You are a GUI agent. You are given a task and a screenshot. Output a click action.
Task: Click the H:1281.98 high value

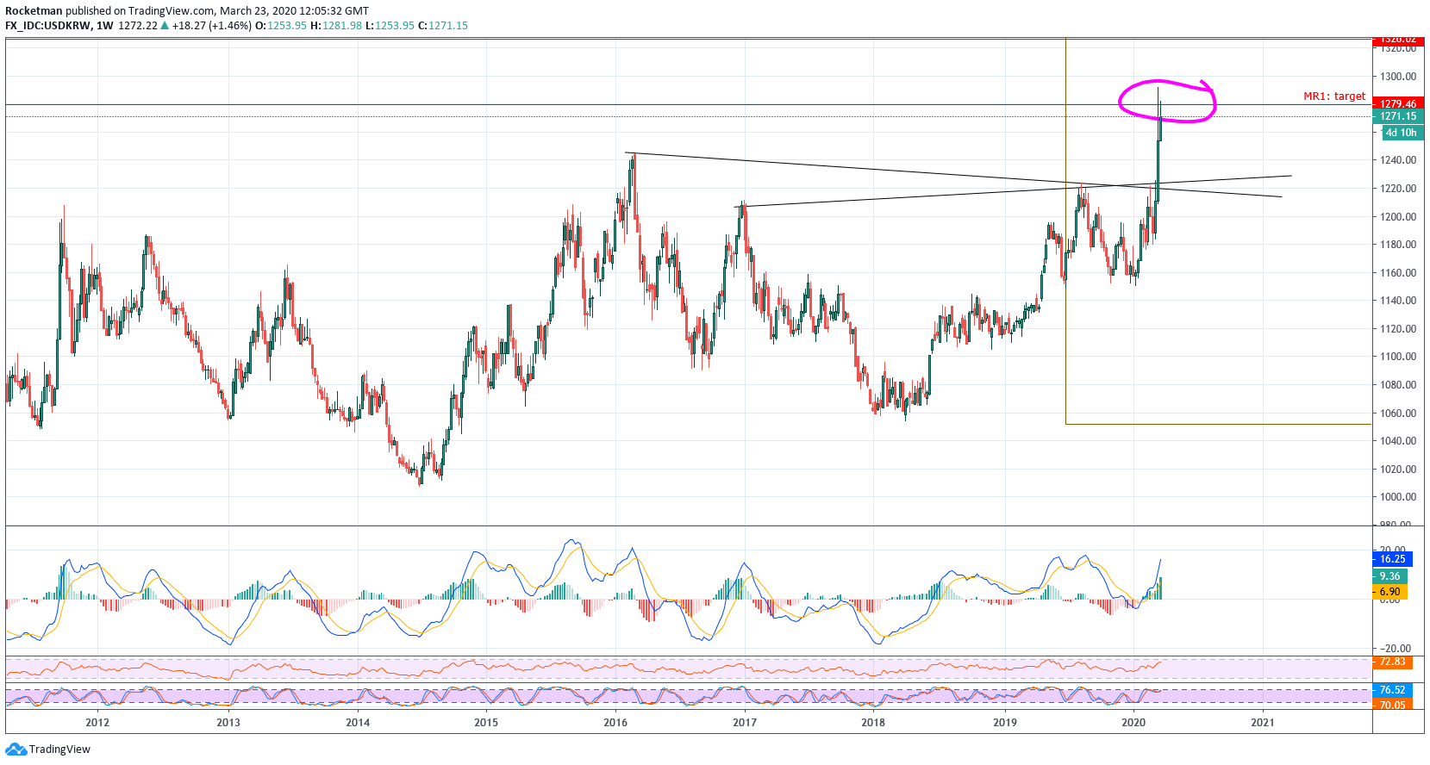tap(336, 26)
